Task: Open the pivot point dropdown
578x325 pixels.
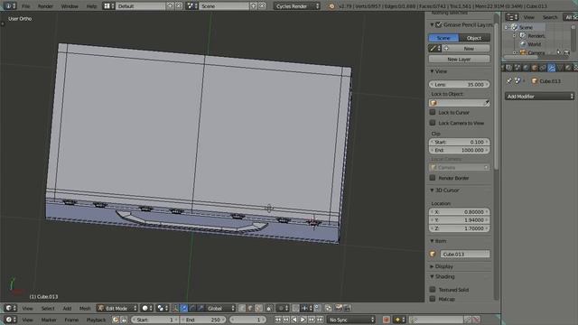Action: pyautogui.click(x=163, y=308)
